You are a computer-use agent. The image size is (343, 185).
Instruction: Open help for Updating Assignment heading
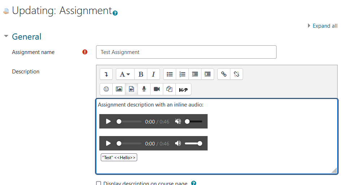[x=115, y=13]
